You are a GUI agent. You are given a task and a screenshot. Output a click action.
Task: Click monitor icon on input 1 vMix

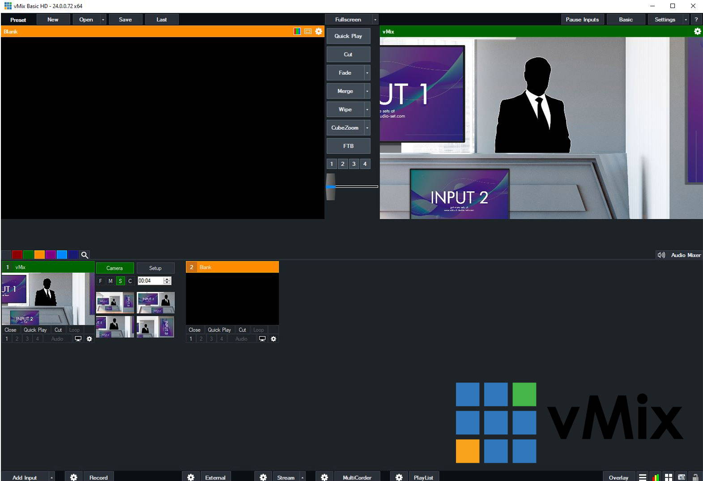pos(78,339)
